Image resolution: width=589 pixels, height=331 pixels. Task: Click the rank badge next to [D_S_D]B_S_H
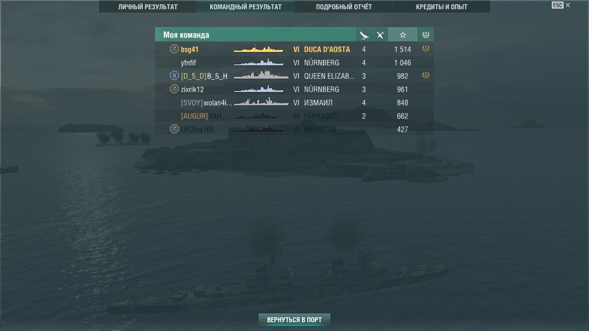[x=174, y=76]
